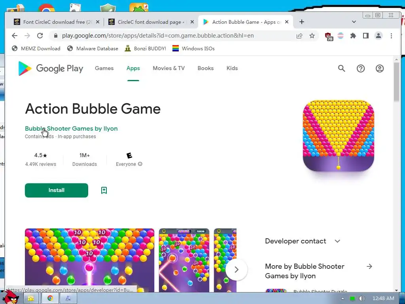Reload the current page
Image resolution: width=405 pixels, height=304 pixels.
click(x=40, y=36)
